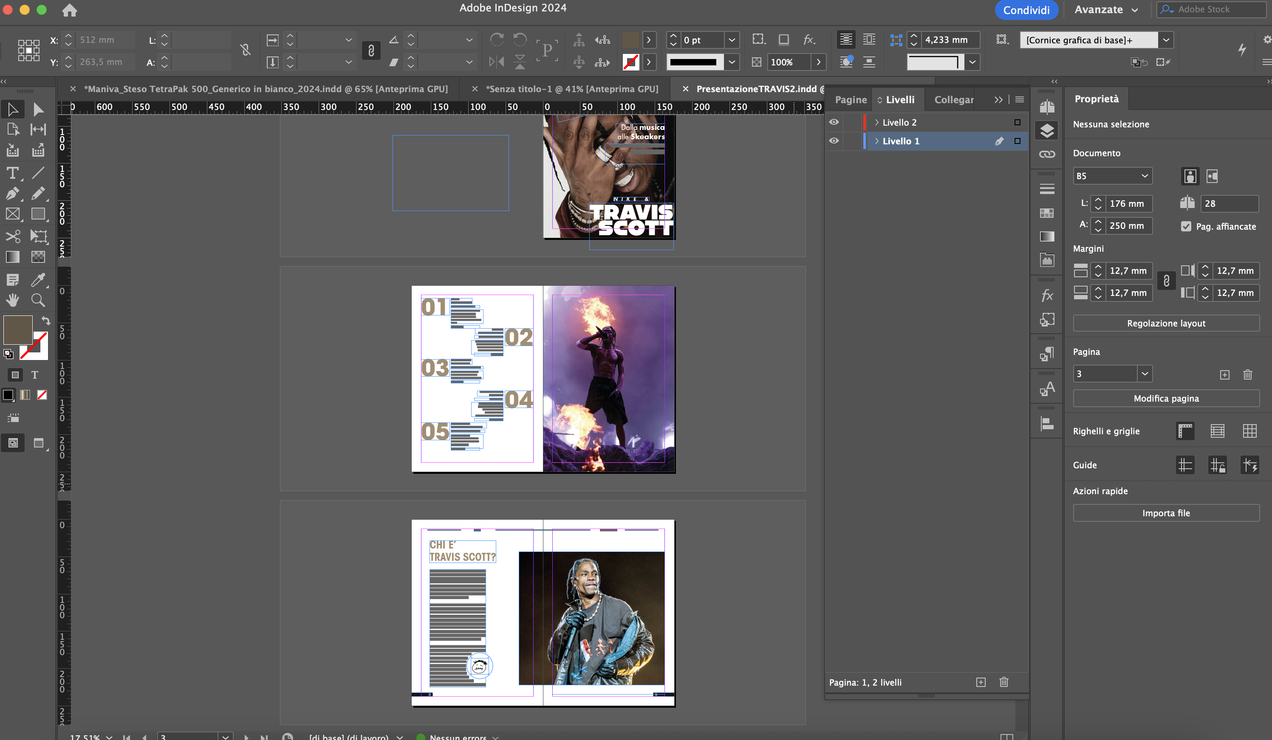Toggle the baseline grid button

tap(1218, 431)
